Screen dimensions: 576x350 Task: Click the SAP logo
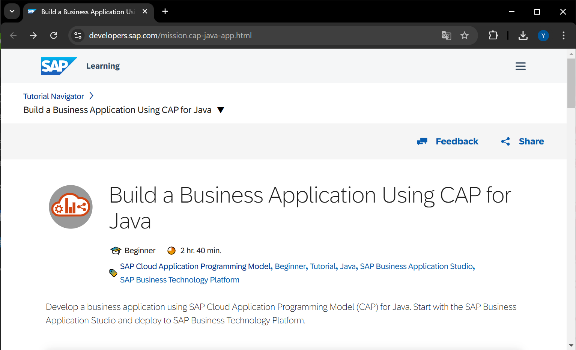click(59, 66)
